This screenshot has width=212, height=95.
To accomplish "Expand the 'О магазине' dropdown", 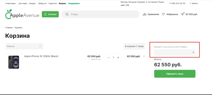I will point(11,3).
